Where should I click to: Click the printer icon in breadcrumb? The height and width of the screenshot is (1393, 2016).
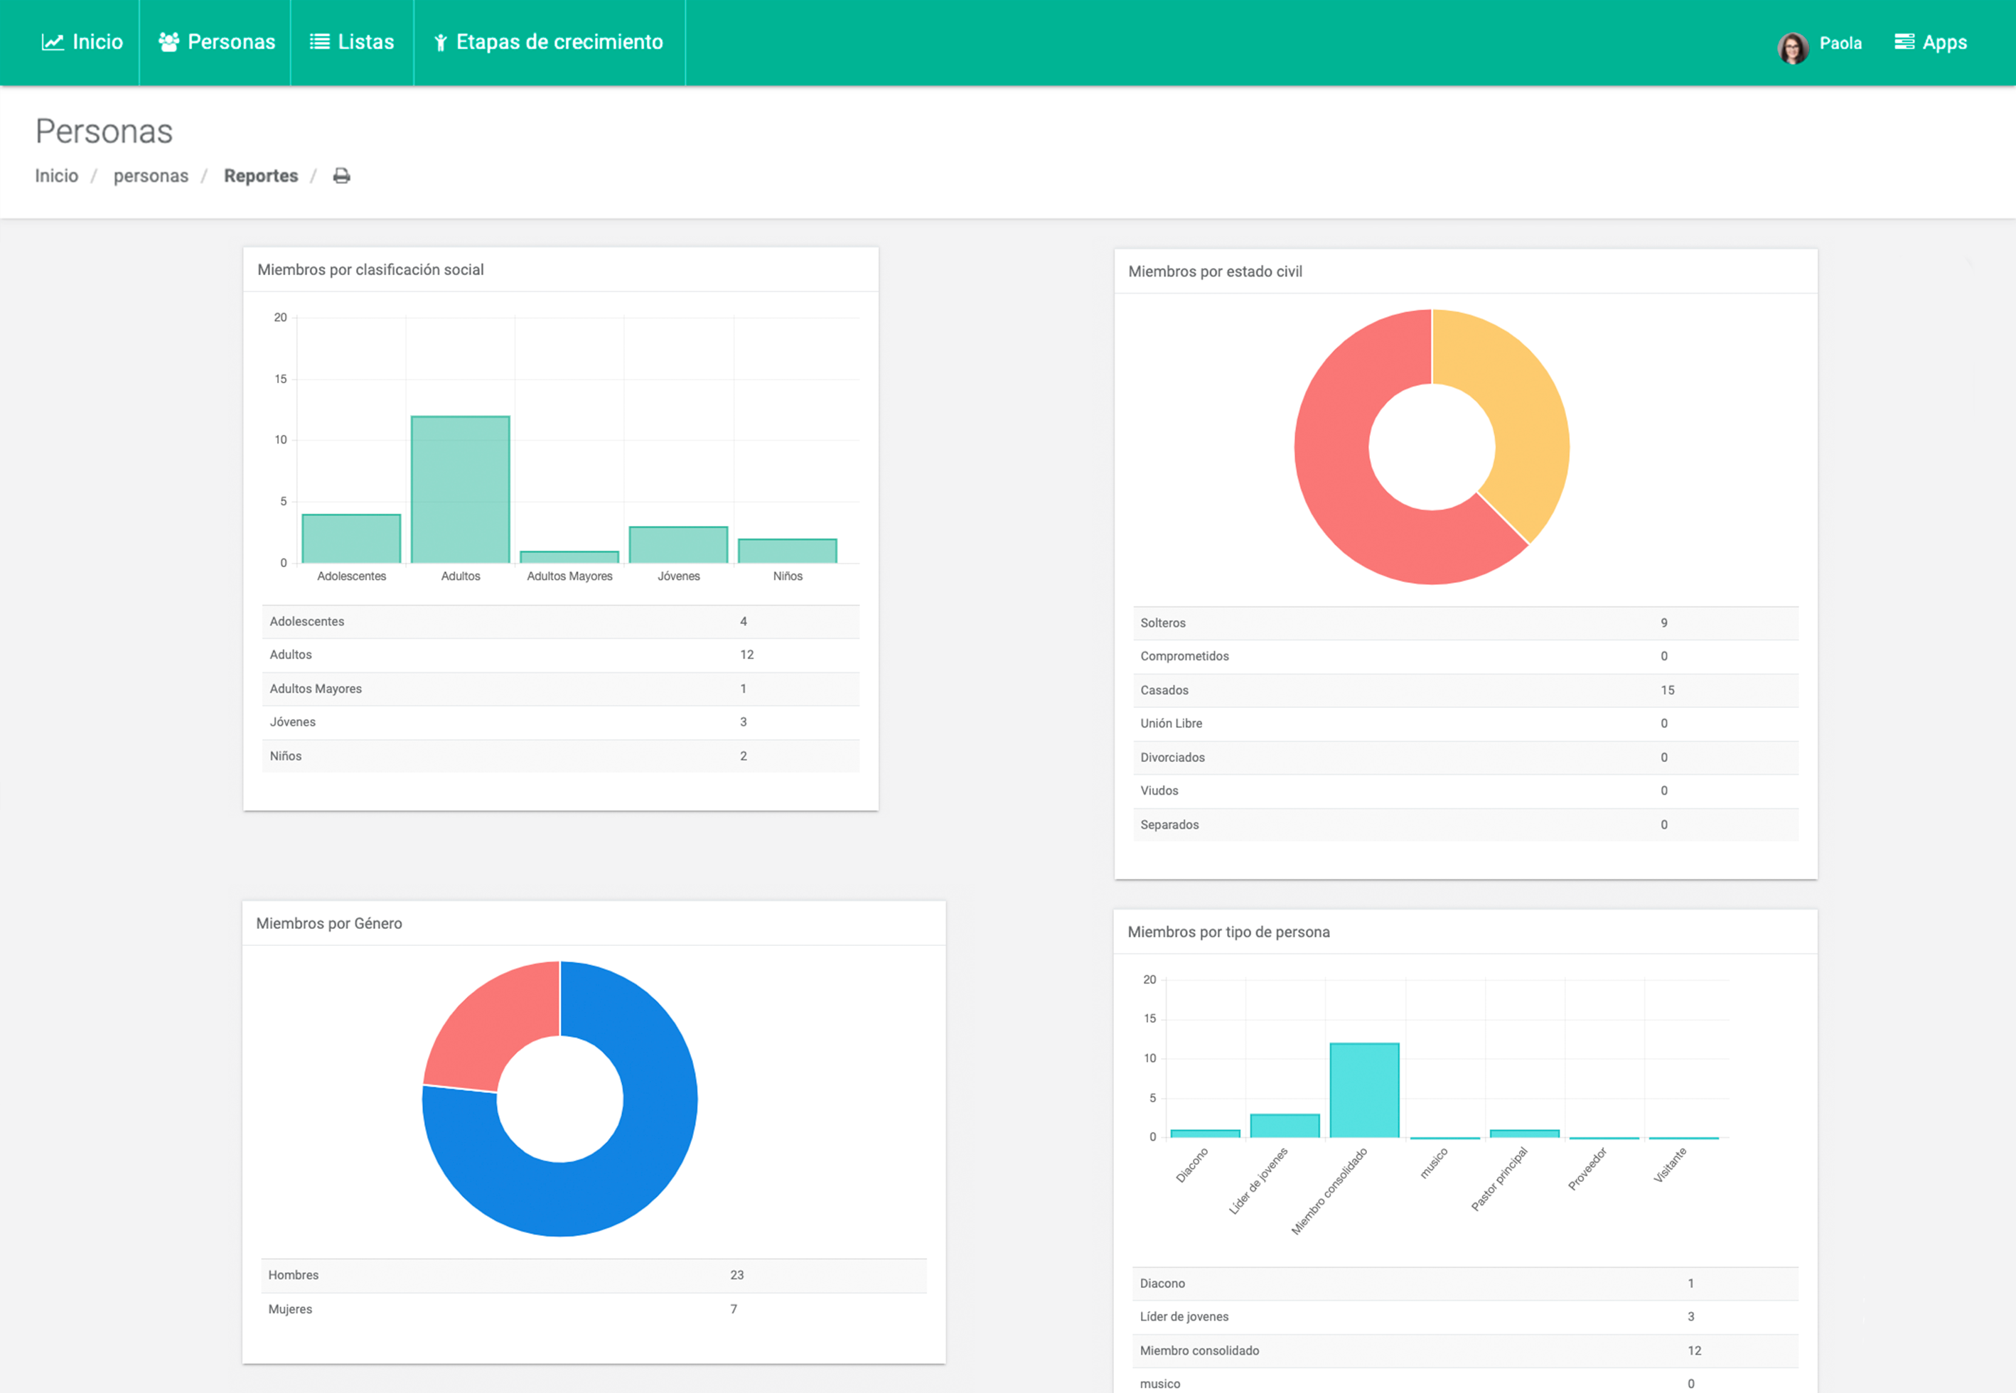click(341, 176)
